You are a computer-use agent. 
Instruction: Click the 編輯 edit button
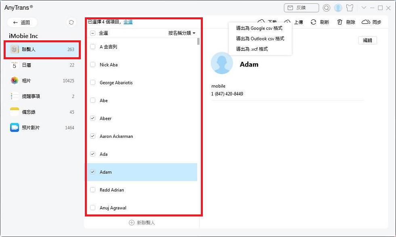[367, 40]
